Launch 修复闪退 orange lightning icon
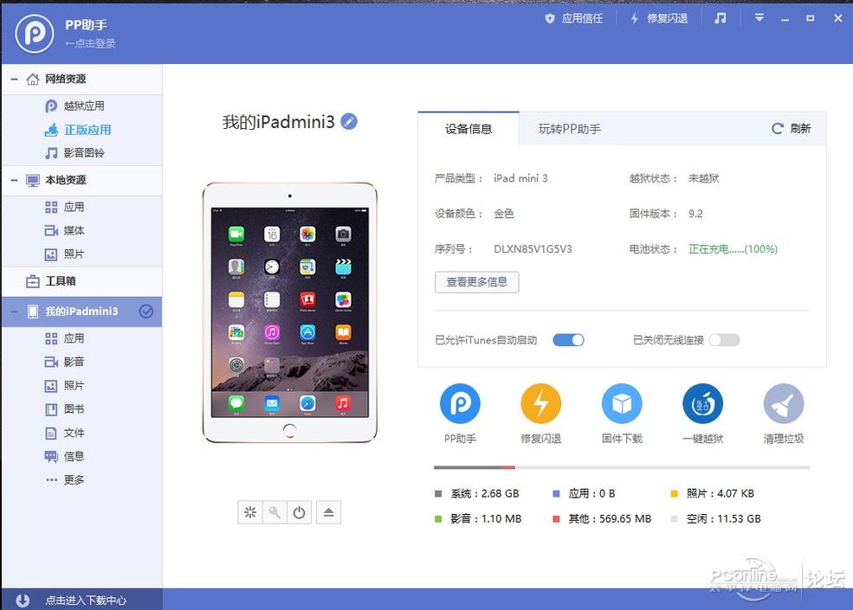Image resolution: width=853 pixels, height=610 pixels. click(540, 403)
